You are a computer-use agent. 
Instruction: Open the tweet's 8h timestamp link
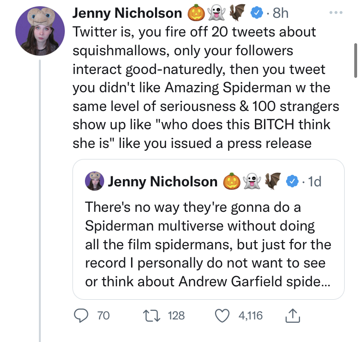(x=280, y=13)
